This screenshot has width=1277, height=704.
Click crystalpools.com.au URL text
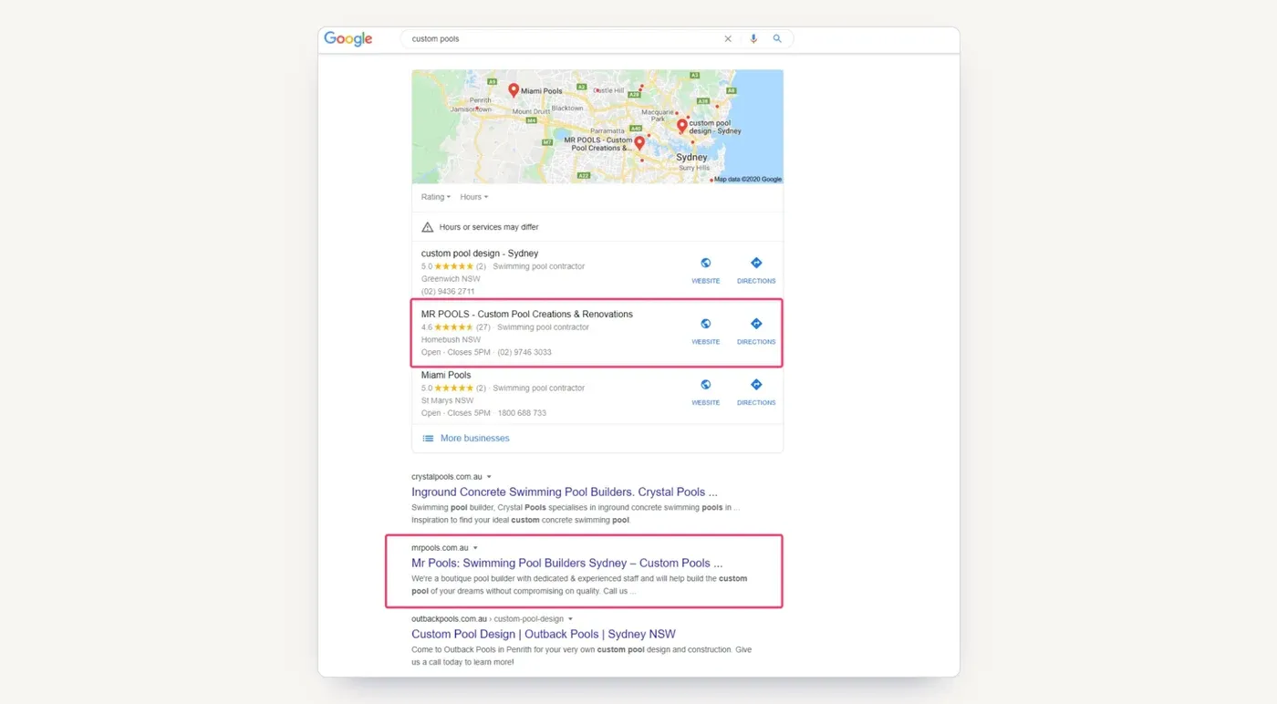[x=447, y=477]
